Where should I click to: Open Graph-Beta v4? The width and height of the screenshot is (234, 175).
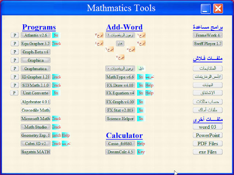point(35,52)
